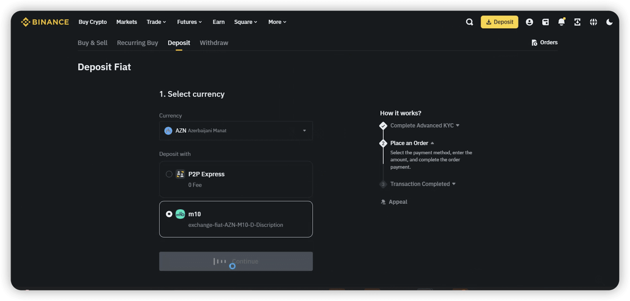Click the Orders document icon
Screen dimensions: 630x301
click(x=534, y=43)
